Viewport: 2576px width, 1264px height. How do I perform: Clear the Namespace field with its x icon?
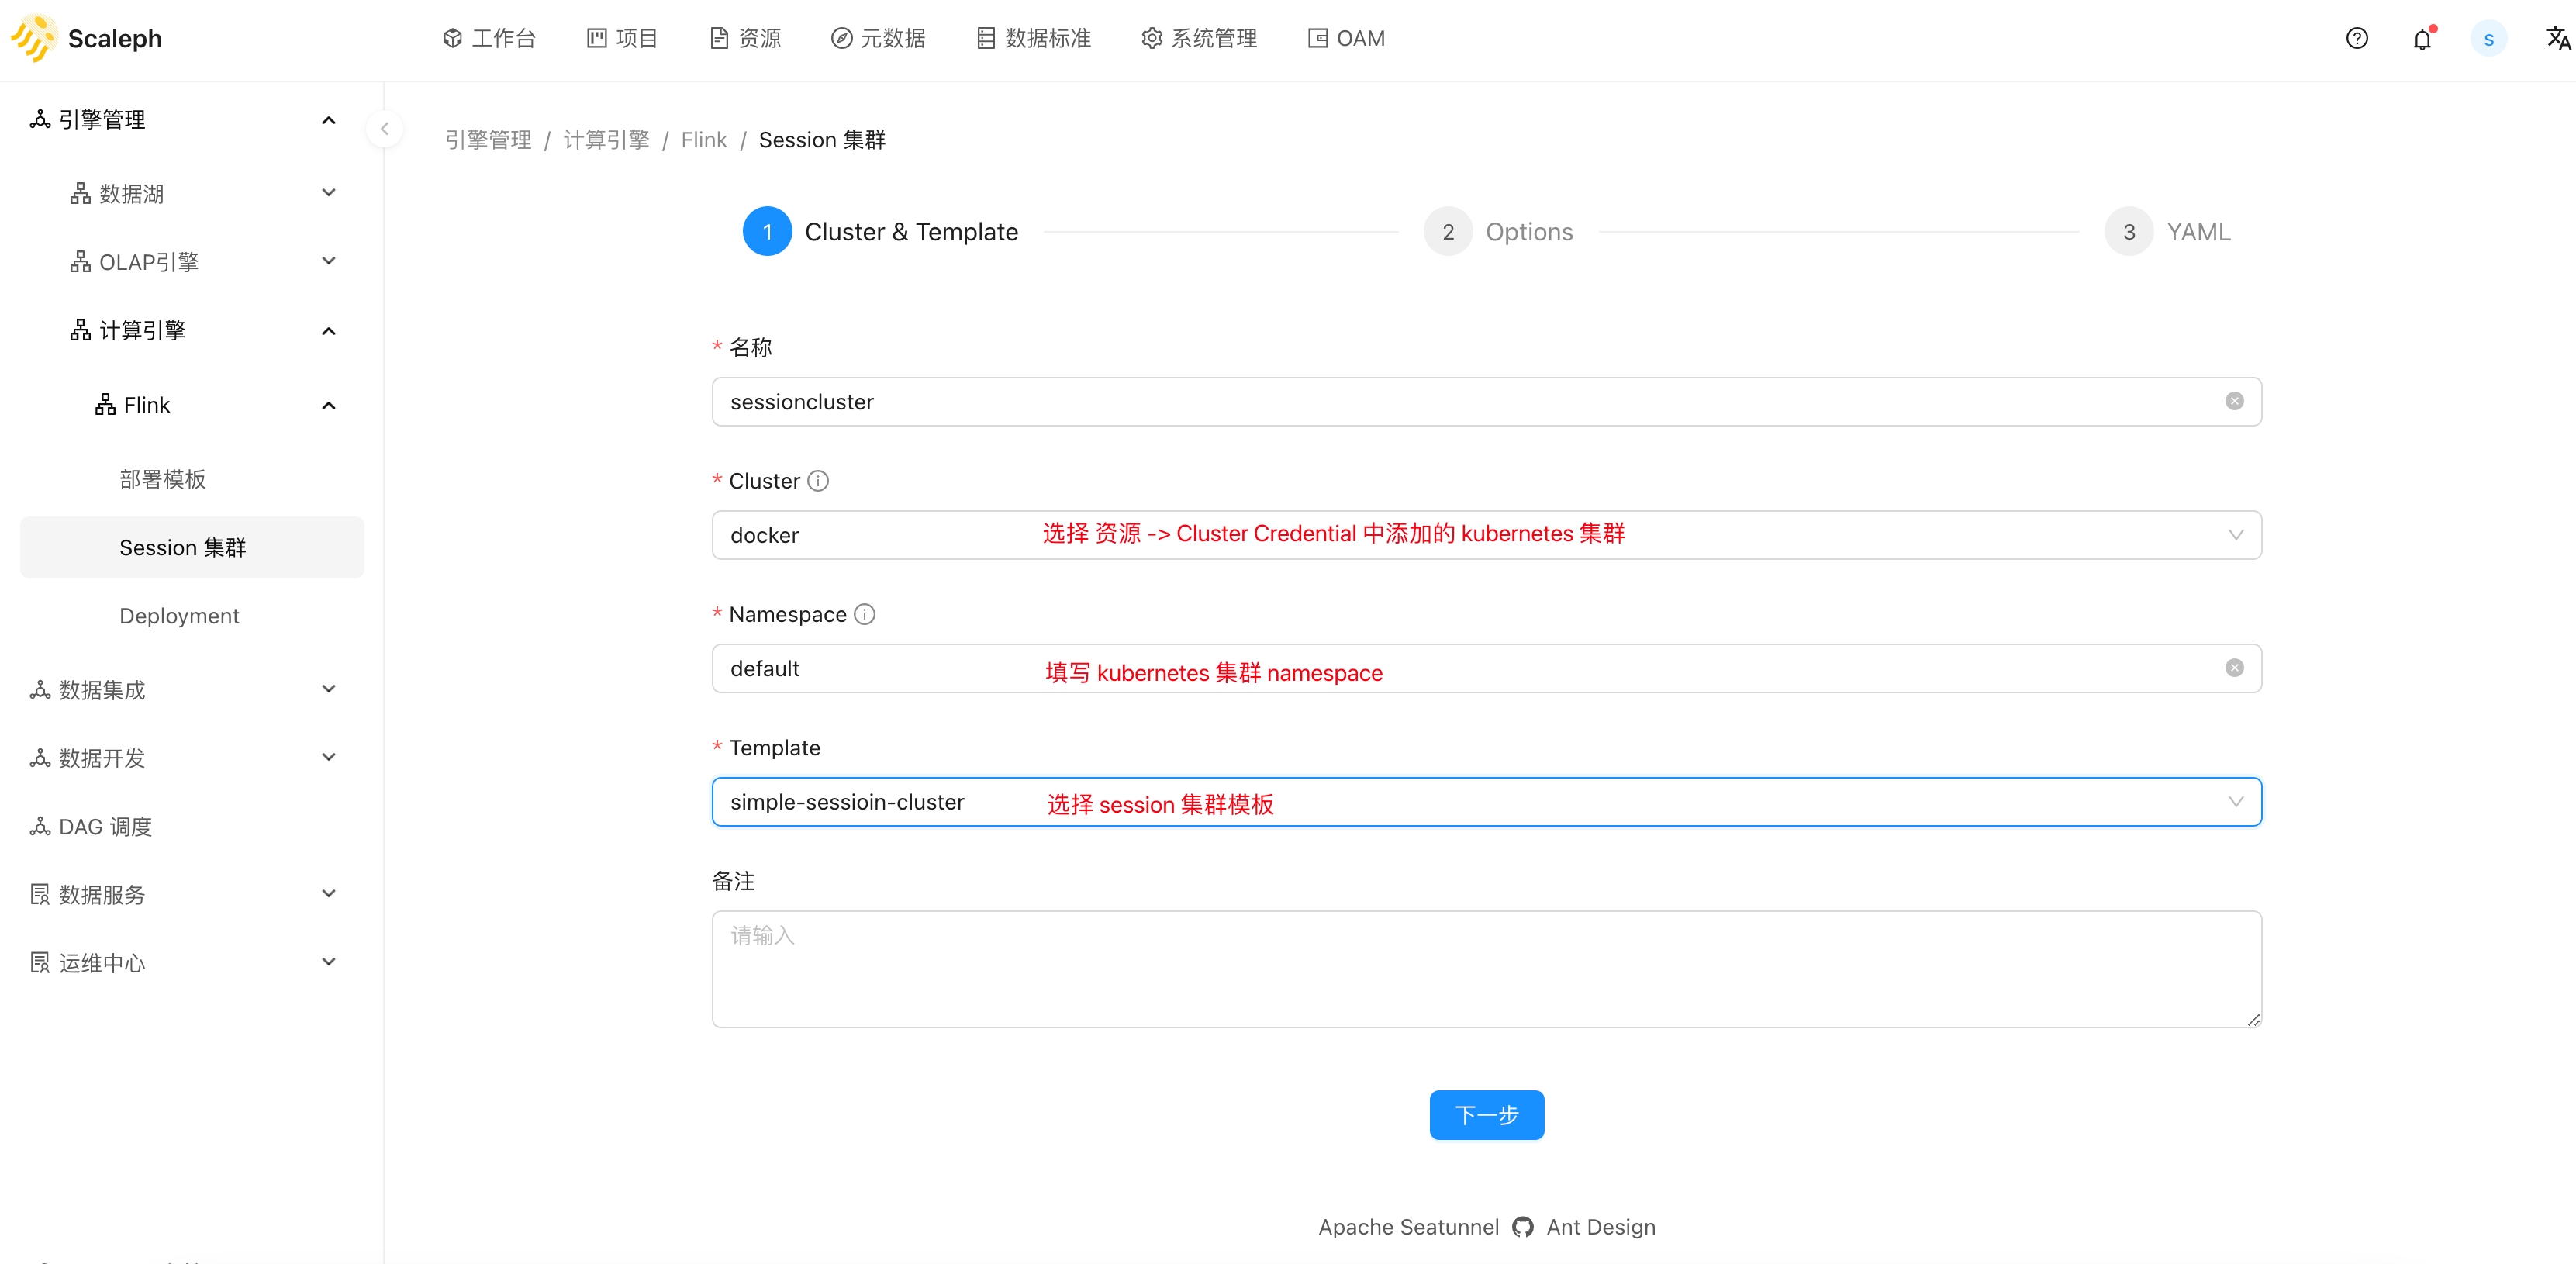[2234, 668]
